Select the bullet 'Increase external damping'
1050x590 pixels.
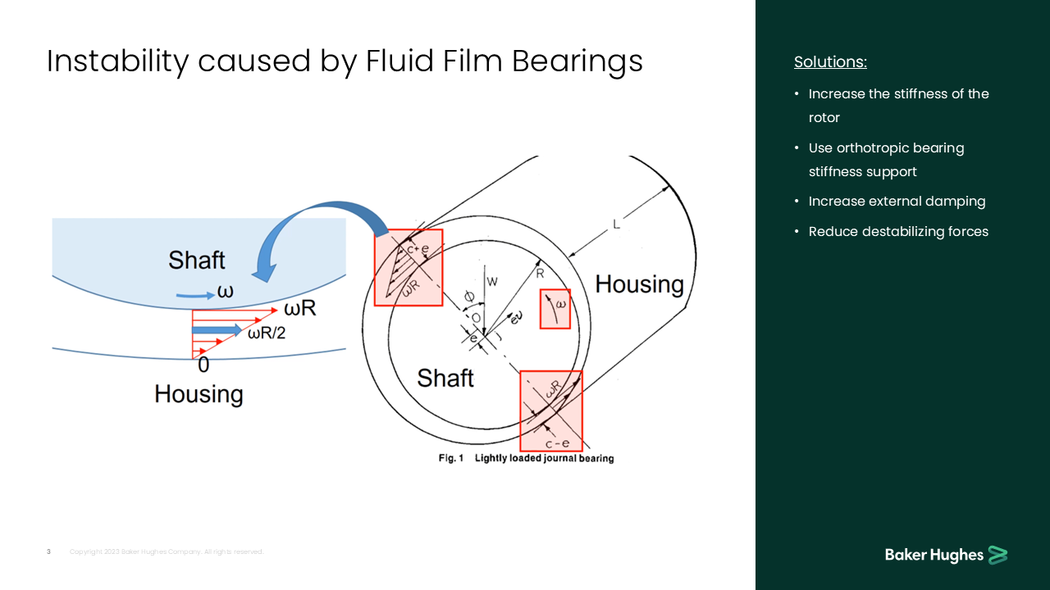[x=897, y=201]
